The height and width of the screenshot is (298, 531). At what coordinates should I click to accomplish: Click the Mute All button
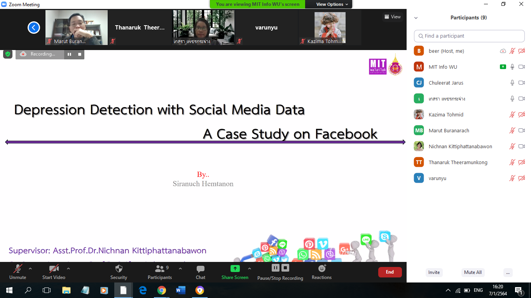473,272
